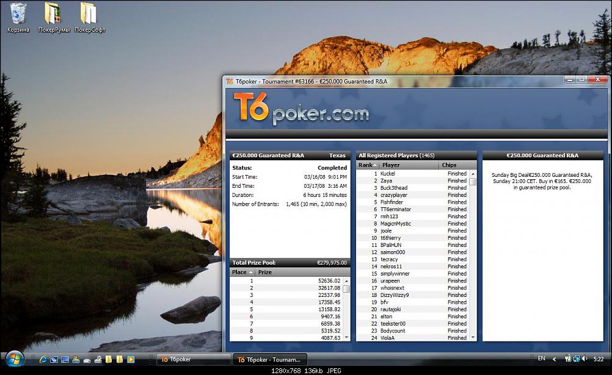612x375 pixels.
Task: Open the volume speaker tray icon
Action: tap(585, 359)
